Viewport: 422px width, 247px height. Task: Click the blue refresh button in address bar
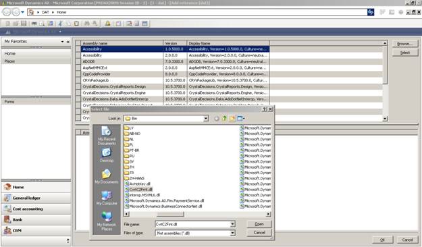(x=371, y=12)
